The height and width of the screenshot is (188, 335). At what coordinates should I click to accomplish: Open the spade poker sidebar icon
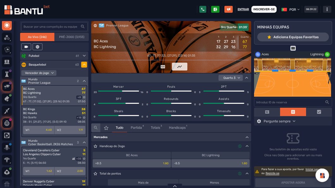coord(7,172)
